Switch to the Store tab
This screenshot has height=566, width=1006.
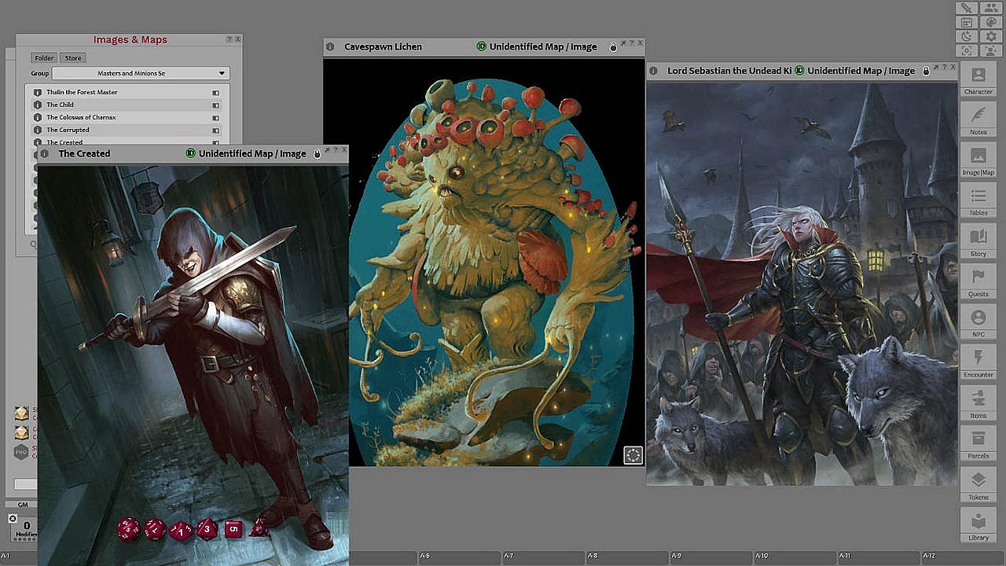coord(73,58)
